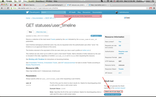Click the browser forward arrow
This screenshot has height=97, width=156.
pos(5,8)
